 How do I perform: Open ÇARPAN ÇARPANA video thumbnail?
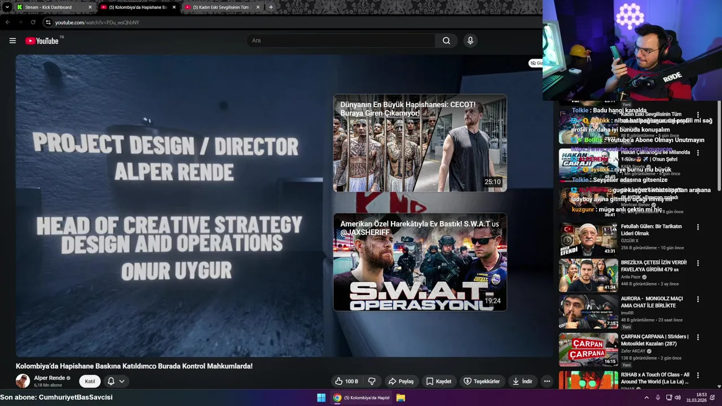[x=588, y=350]
